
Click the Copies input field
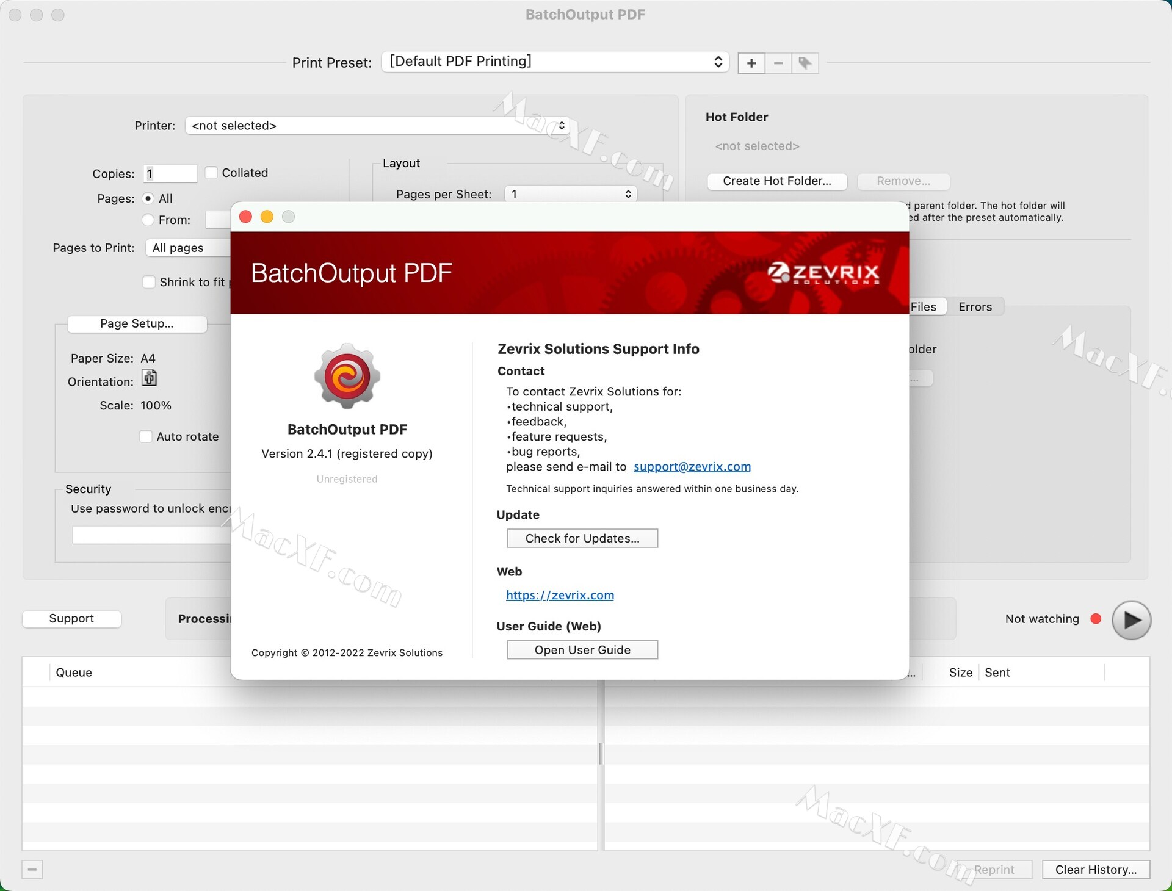pos(170,174)
